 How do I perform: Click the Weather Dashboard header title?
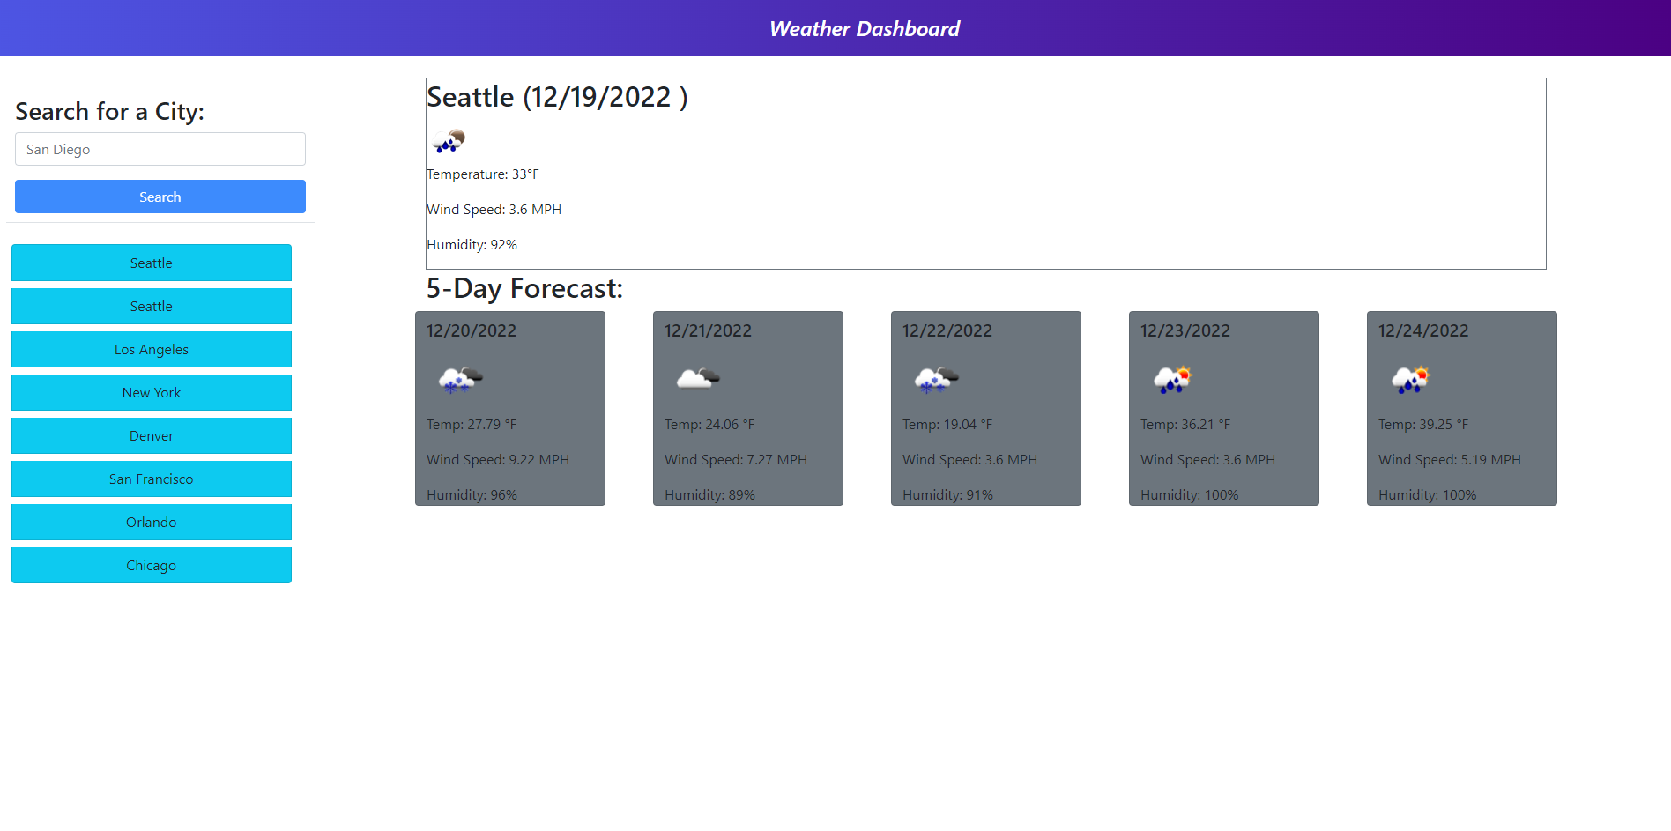[865, 28]
